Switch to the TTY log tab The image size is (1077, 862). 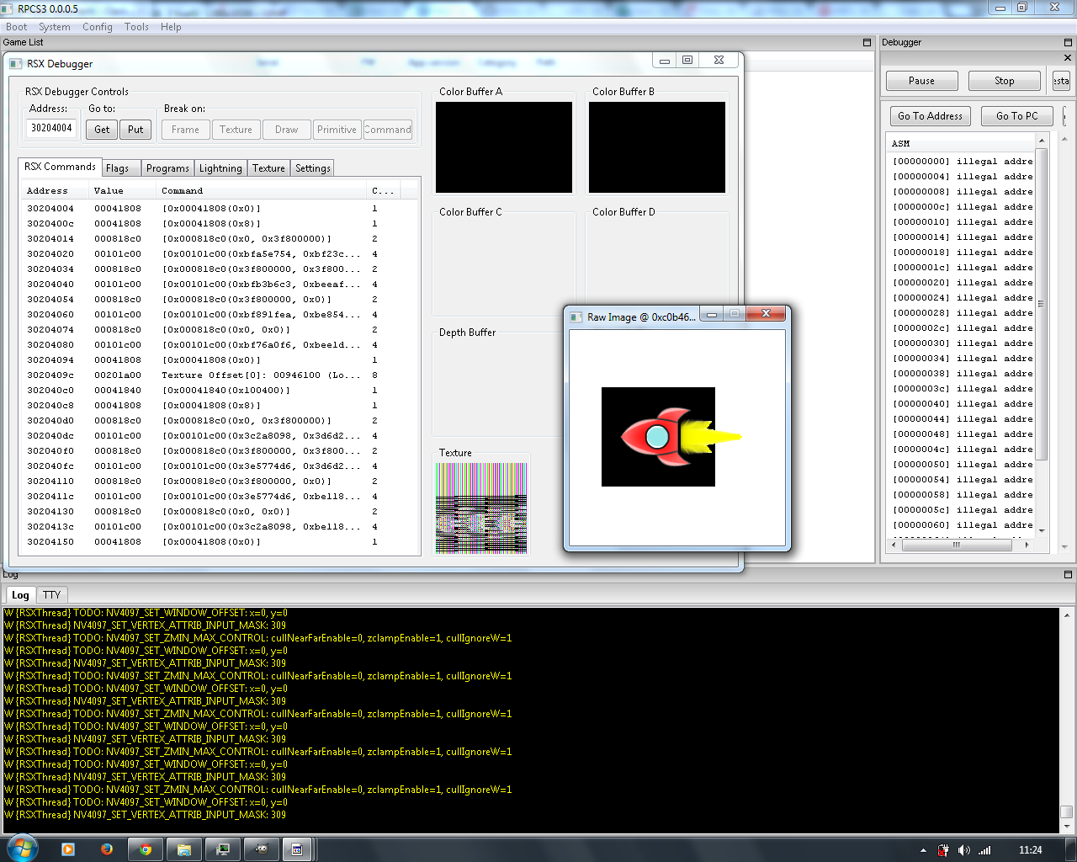[x=52, y=595]
